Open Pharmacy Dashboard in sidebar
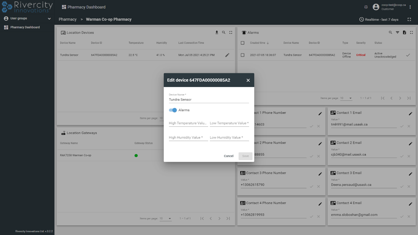 coord(25,27)
